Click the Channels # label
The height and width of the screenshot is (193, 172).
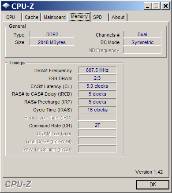tap(108, 35)
